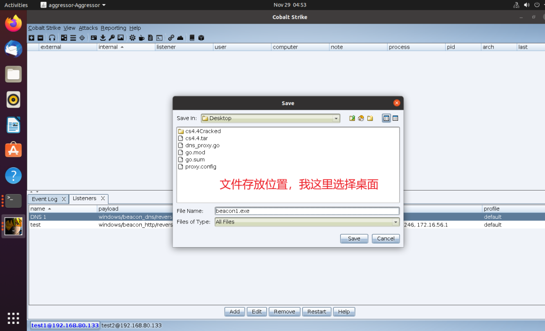The width and height of the screenshot is (545, 331).
Task: Open Keystrokes with the key icon
Action: (112, 38)
